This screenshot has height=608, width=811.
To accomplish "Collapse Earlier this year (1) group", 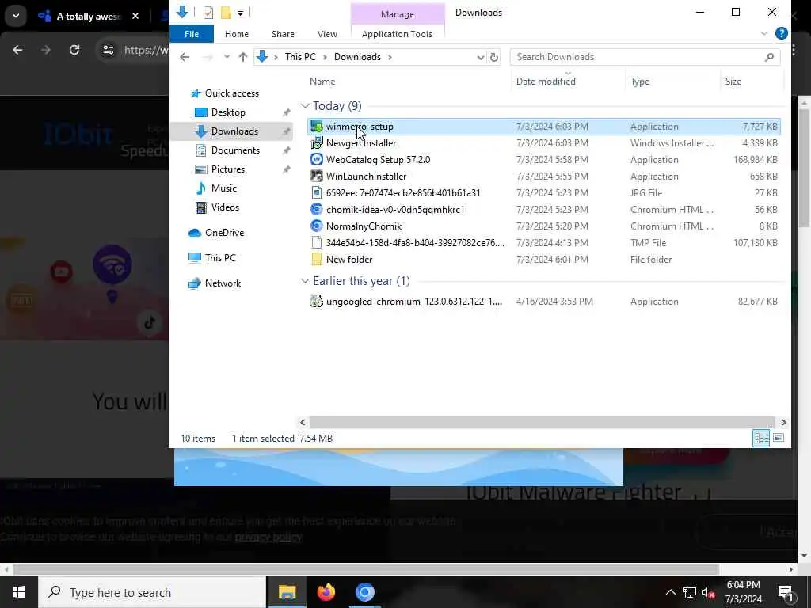I will coord(305,281).
